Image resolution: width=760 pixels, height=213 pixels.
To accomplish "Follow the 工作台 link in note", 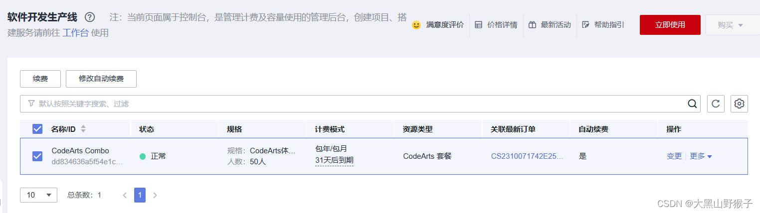I will pos(76,33).
